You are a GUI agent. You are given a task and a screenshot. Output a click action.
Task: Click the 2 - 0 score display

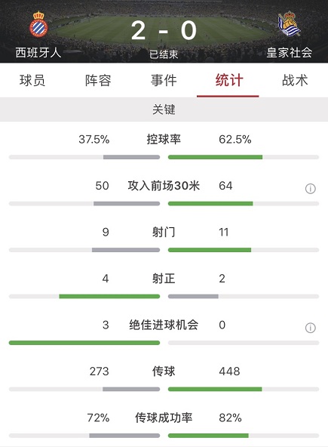[164, 31]
